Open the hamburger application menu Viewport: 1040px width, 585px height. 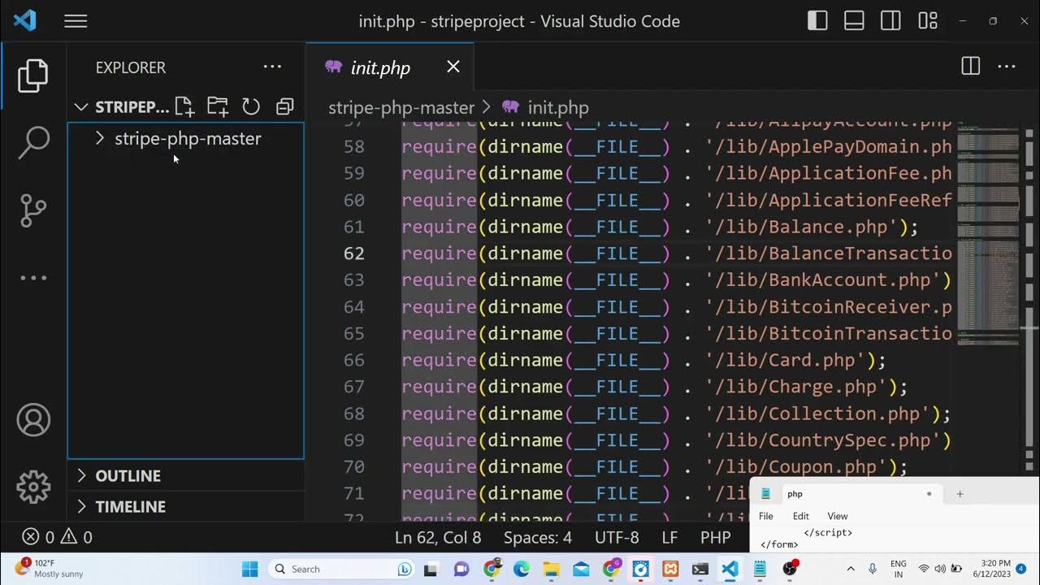76,21
